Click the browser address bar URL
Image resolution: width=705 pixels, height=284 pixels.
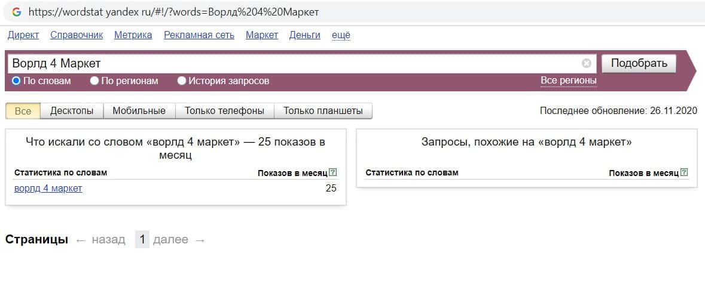click(173, 12)
